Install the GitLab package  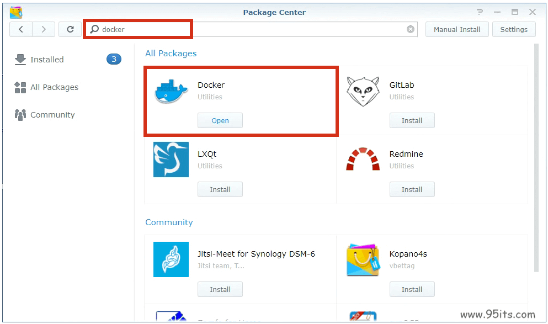(412, 120)
